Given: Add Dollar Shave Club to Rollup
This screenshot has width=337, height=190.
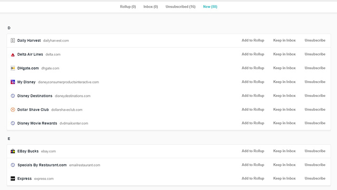Looking at the screenshot, I should click(x=253, y=109).
